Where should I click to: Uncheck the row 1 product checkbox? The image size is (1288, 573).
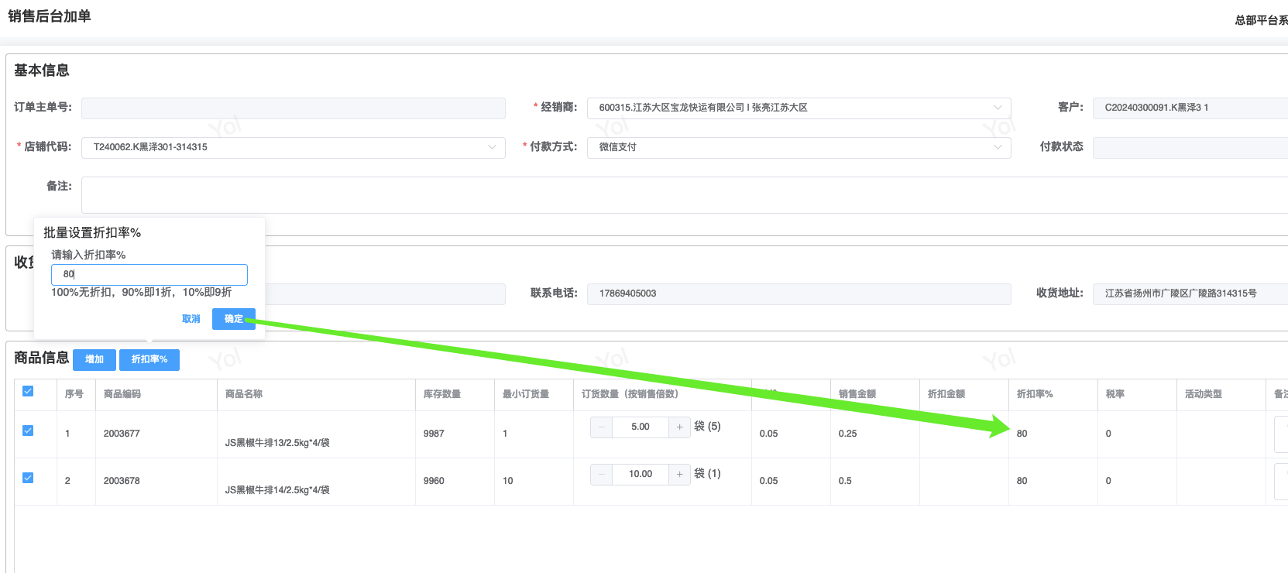coord(28,431)
